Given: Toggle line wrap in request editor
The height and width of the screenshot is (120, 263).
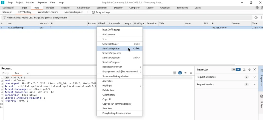Looking at the screenshot, I should click(180, 73).
